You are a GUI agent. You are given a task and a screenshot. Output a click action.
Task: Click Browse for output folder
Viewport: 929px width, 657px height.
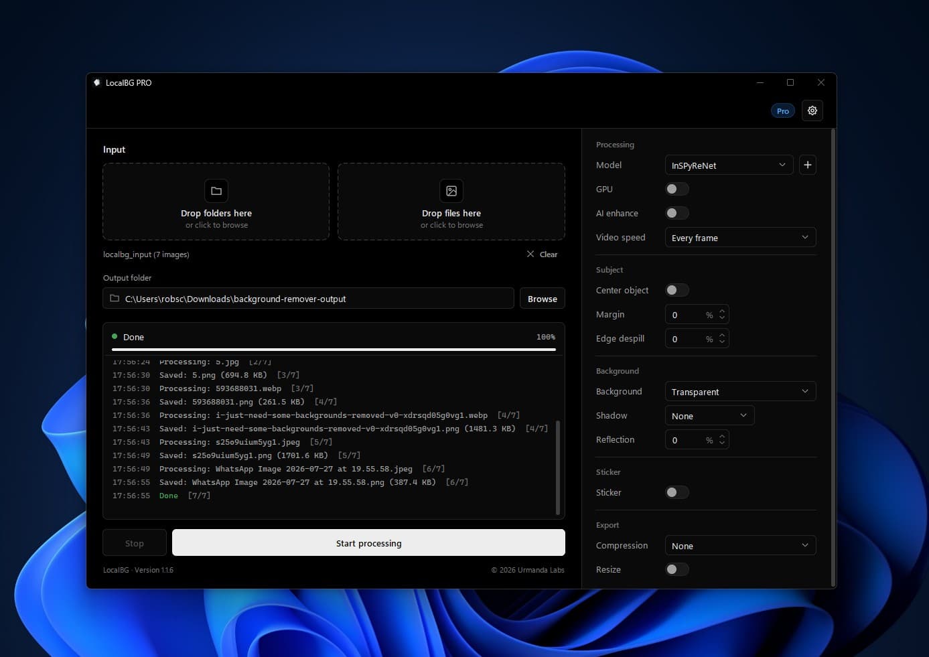tap(543, 299)
